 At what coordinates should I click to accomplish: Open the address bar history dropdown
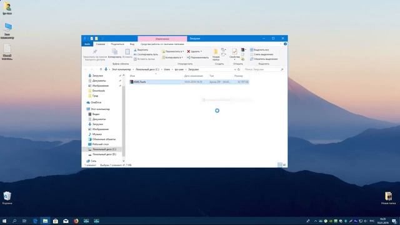(235, 69)
